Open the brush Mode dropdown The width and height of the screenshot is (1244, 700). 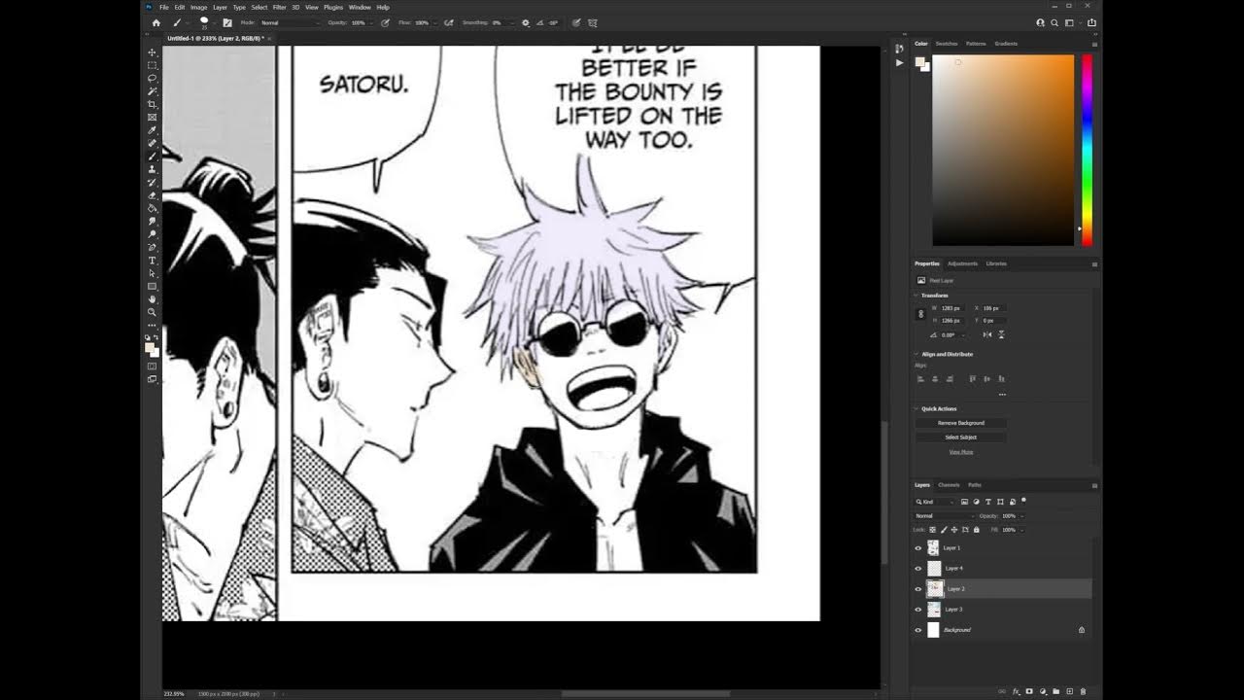pos(290,22)
